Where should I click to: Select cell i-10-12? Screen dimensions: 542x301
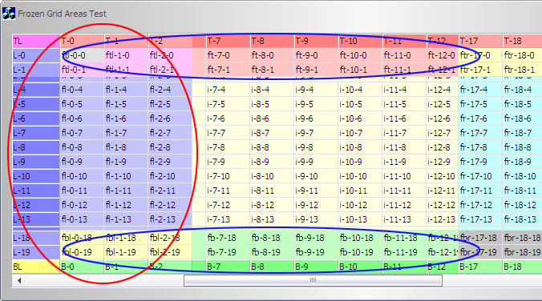tap(360, 205)
